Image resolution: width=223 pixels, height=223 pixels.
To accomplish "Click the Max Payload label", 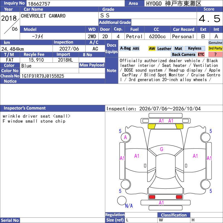I will coord(92,65).
